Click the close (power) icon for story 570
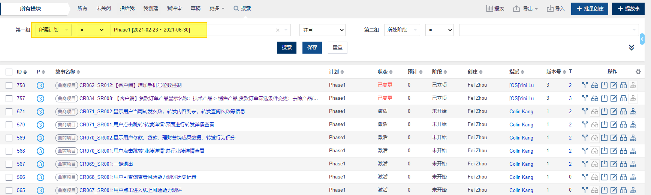 pos(604,124)
